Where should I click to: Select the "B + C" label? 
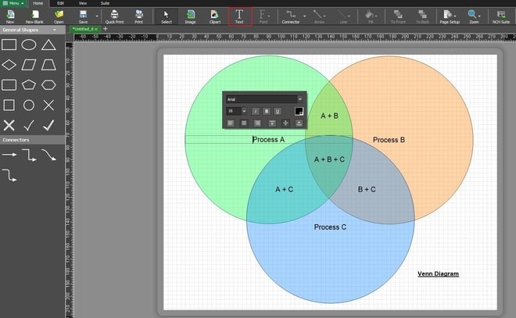(x=367, y=189)
